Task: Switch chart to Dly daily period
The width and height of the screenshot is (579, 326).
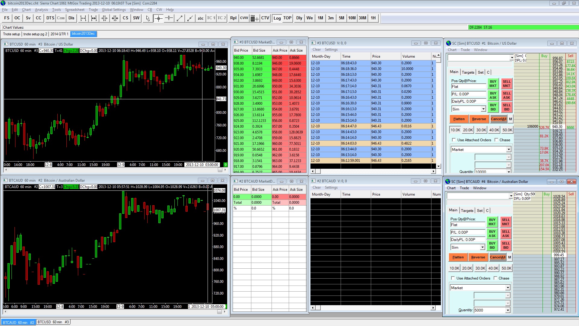Action: (299, 18)
